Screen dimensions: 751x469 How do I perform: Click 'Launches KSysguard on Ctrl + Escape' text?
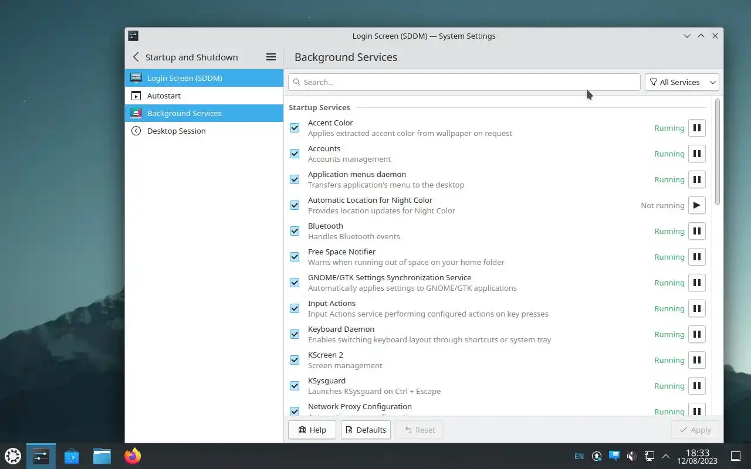(374, 391)
